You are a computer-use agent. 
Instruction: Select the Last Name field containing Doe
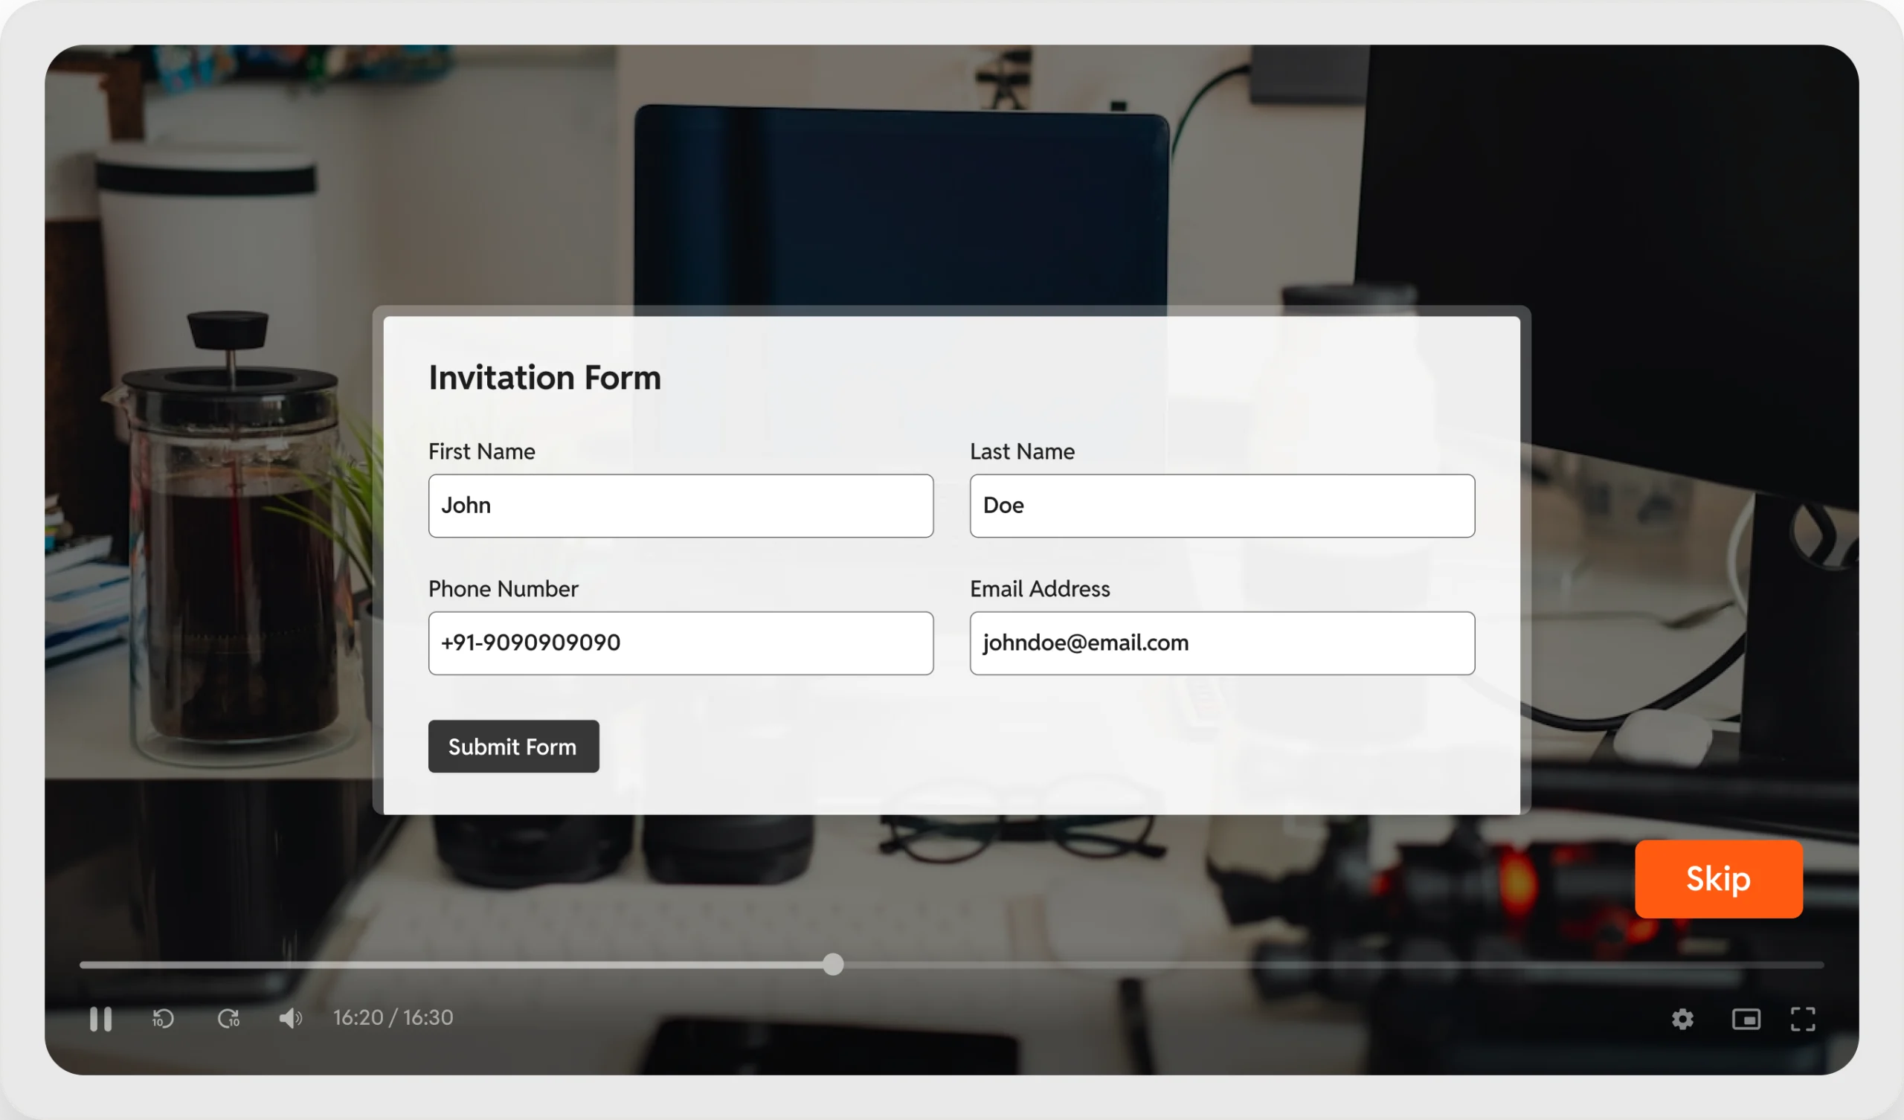[1221, 506]
